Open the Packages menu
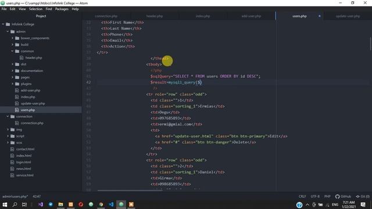The width and height of the screenshot is (372, 209). [62, 9]
